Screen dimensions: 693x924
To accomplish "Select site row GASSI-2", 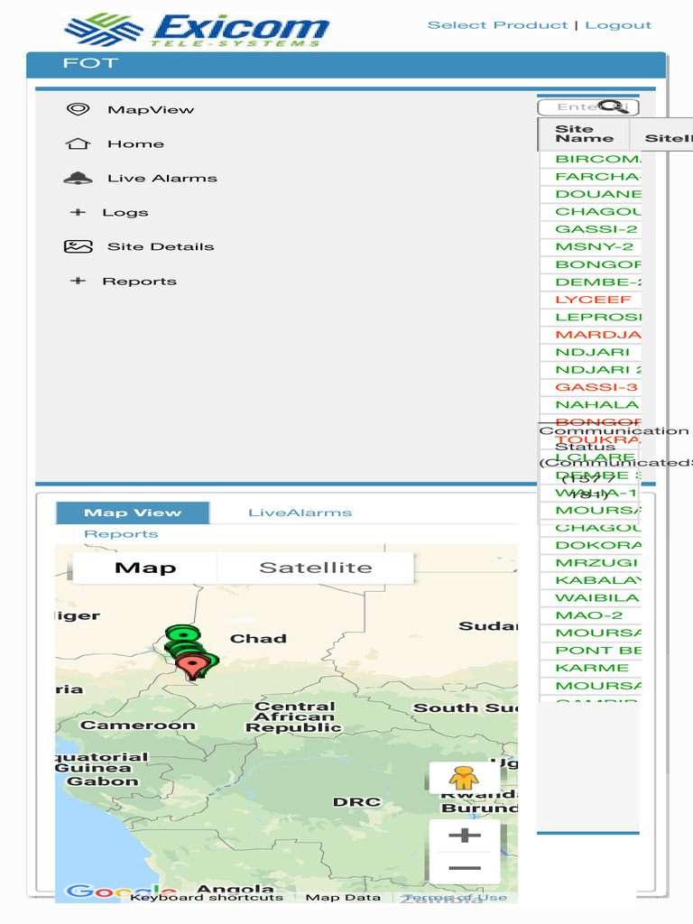I will click(590, 229).
